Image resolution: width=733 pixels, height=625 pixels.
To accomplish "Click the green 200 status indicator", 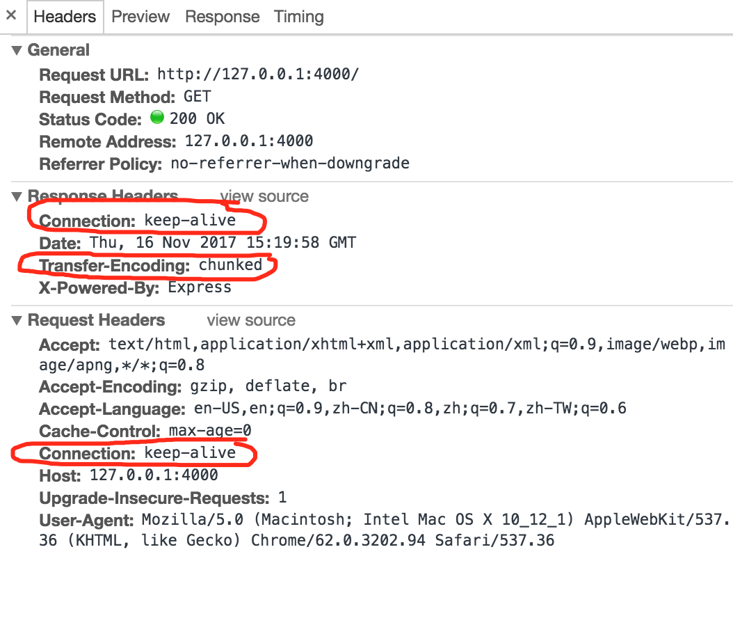I will pyautogui.click(x=156, y=118).
